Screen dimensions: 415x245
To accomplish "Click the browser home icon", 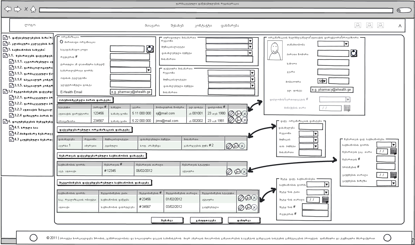I will [x=33, y=9].
